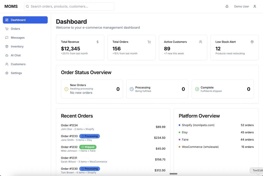Click package icon on Low Stock Alert card
The image size is (263, 176).
pos(252,42)
